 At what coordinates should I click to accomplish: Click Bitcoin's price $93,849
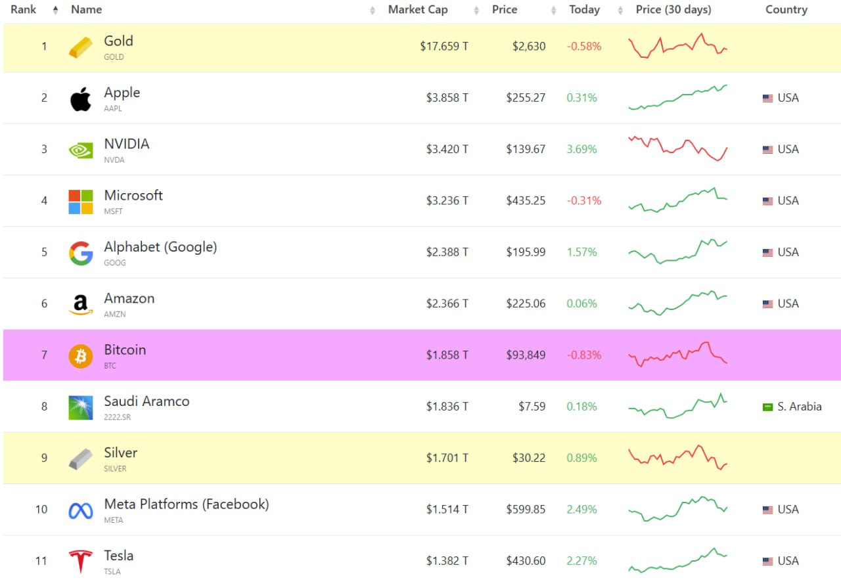click(x=526, y=355)
